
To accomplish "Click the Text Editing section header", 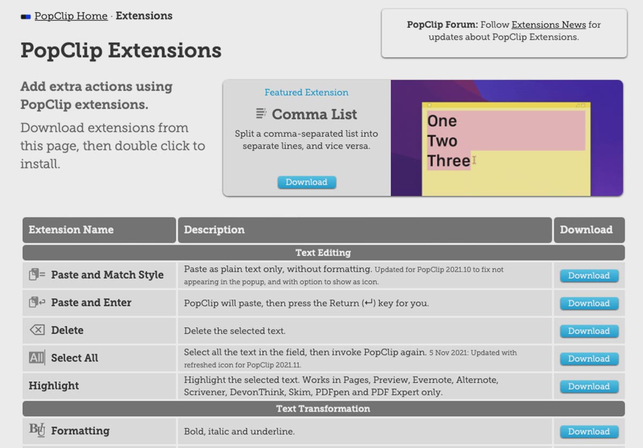I will coord(323,253).
